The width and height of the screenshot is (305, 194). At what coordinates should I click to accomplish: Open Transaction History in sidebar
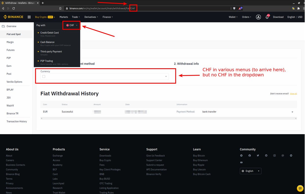[17, 121]
